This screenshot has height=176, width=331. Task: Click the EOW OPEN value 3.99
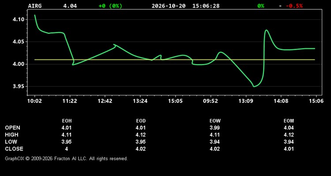(214, 128)
